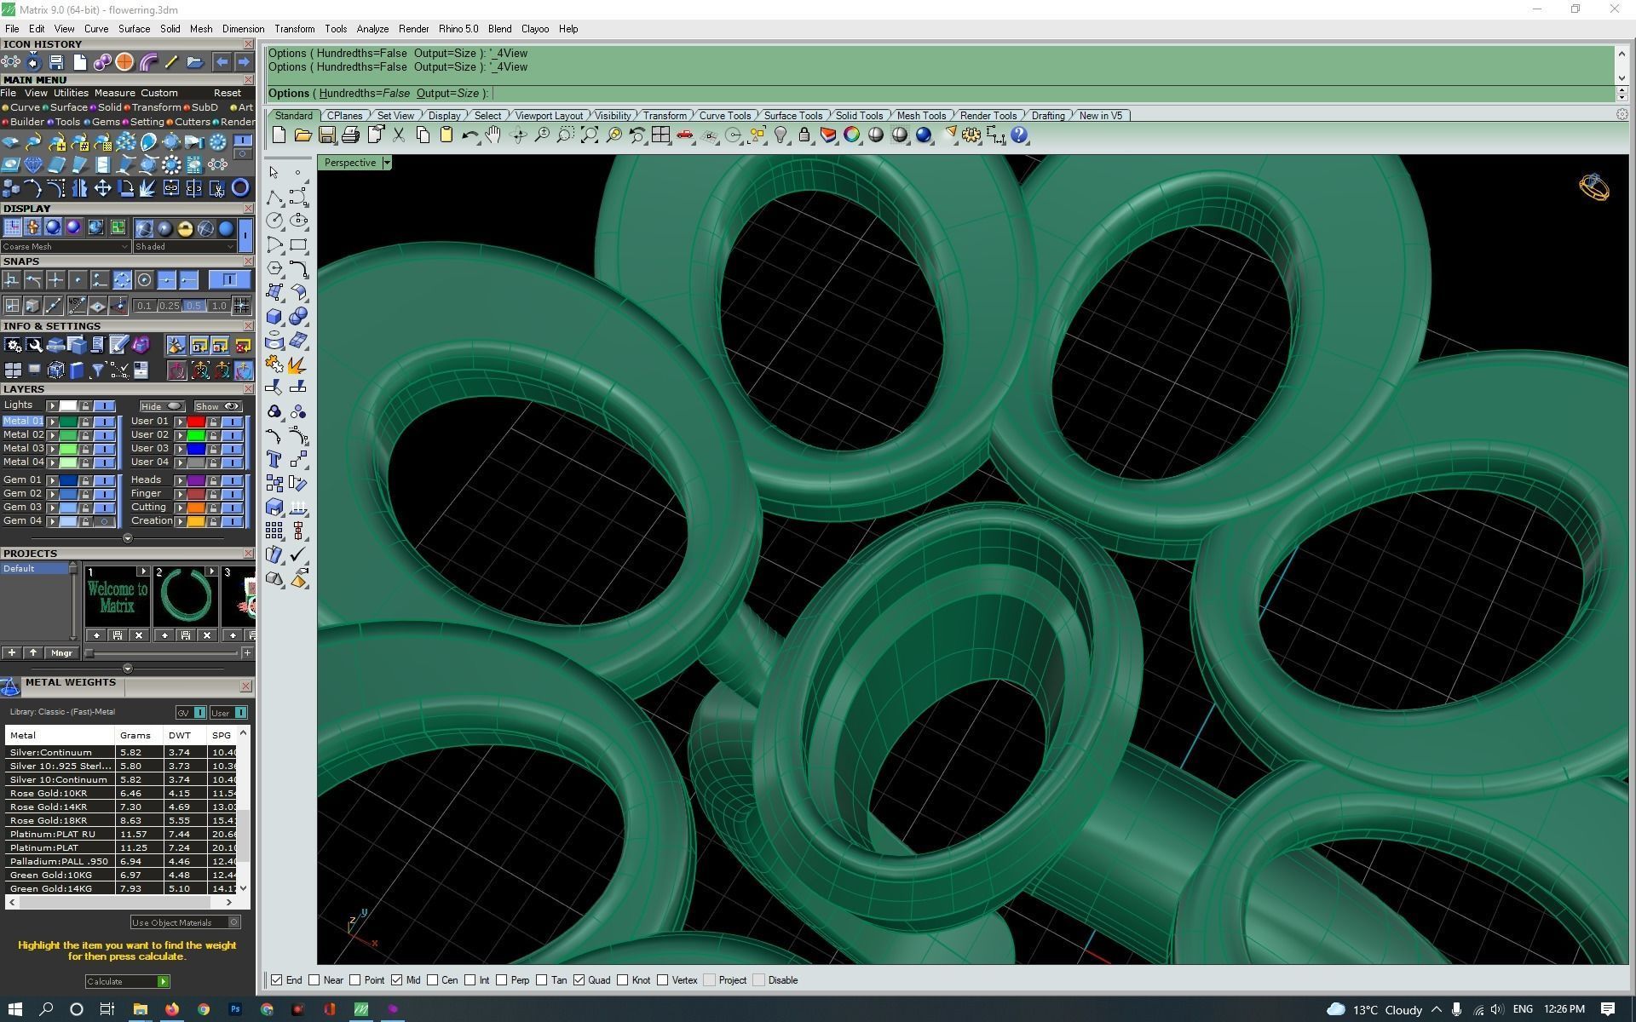Viewport: 1636px width, 1022px height.
Task: Open Help with the question mark icon
Action: (x=1019, y=135)
